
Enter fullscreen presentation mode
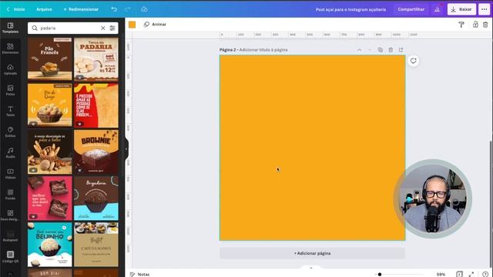(471, 274)
